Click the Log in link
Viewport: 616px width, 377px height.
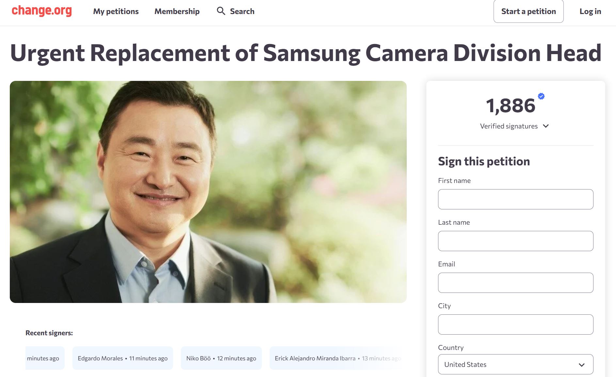(590, 11)
